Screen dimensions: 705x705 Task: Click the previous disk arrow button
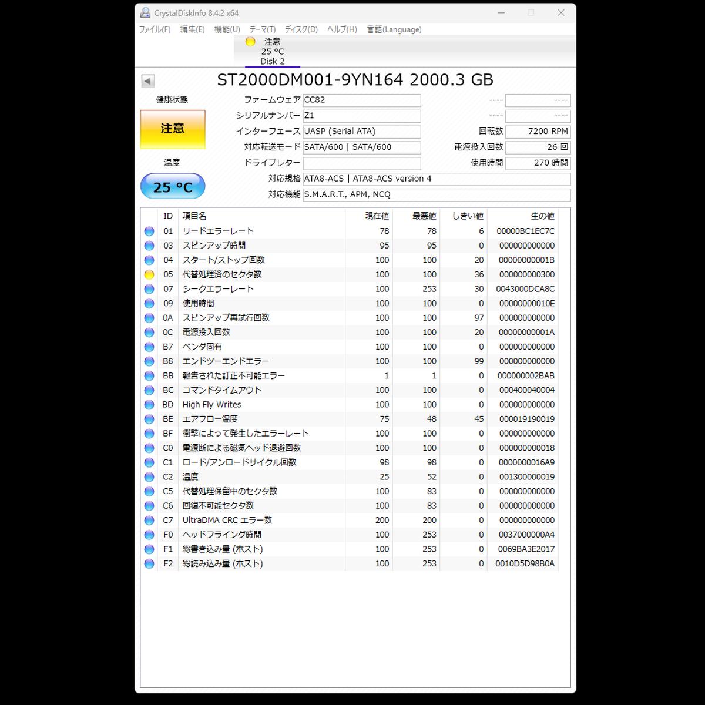148,81
